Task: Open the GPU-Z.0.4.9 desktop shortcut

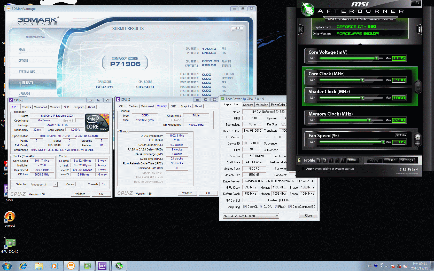Action: click(x=10, y=245)
